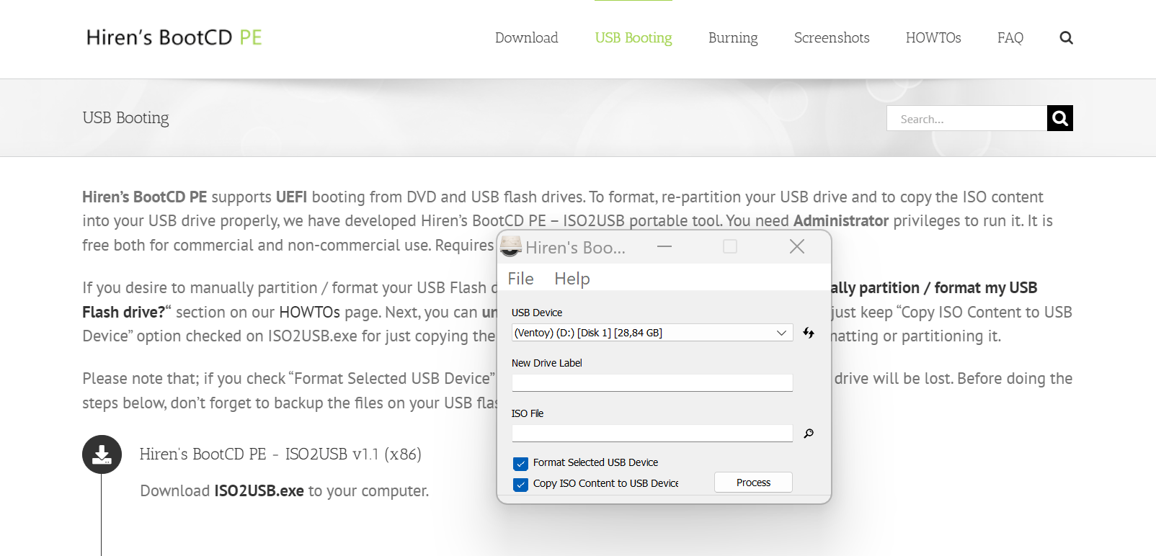The width and height of the screenshot is (1156, 556).
Task: Follow the HOWTOs link in the paragraph
Action: coord(309,312)
